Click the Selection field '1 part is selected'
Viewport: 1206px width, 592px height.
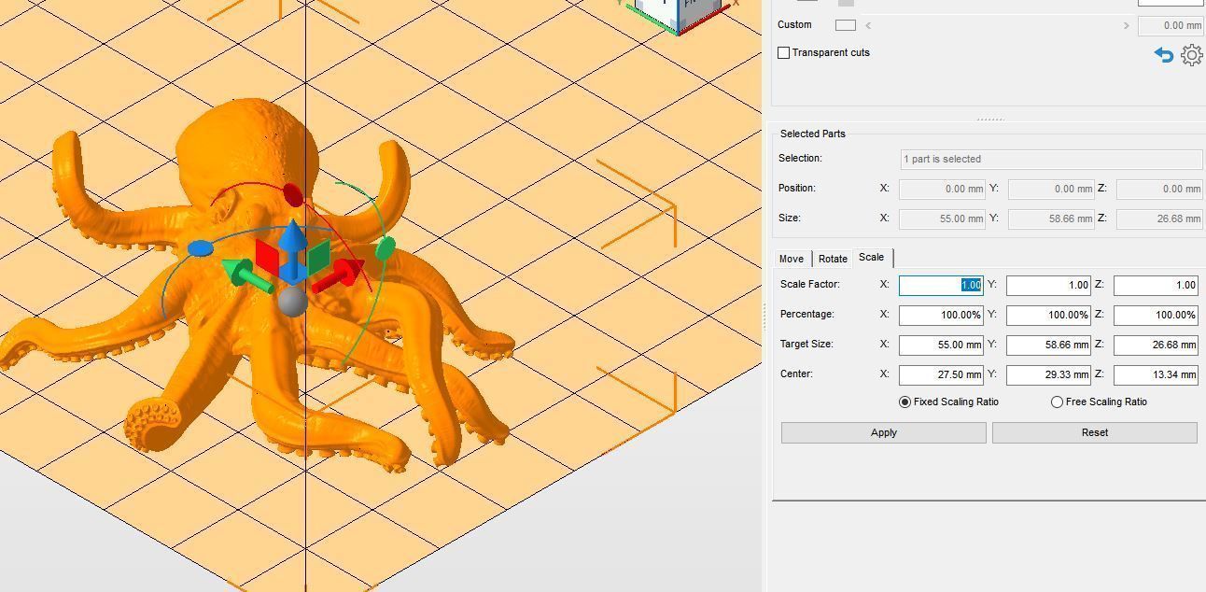pyautogui.click(x=1051, y=159)
